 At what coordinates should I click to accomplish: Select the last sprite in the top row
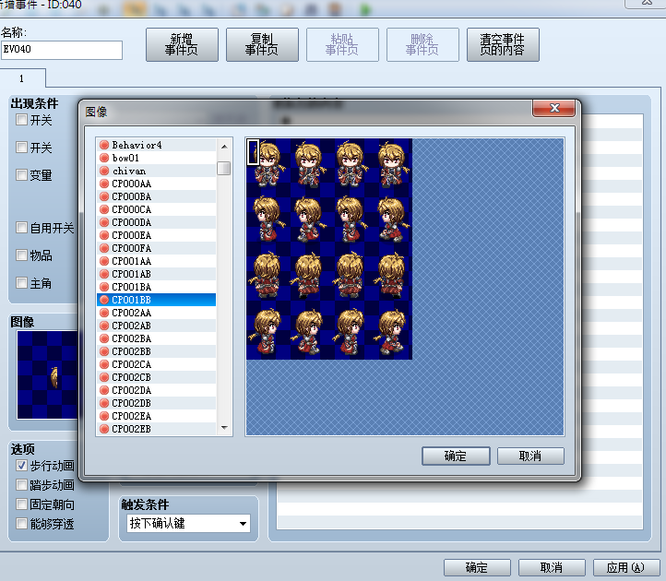click(x=392, y=163)
